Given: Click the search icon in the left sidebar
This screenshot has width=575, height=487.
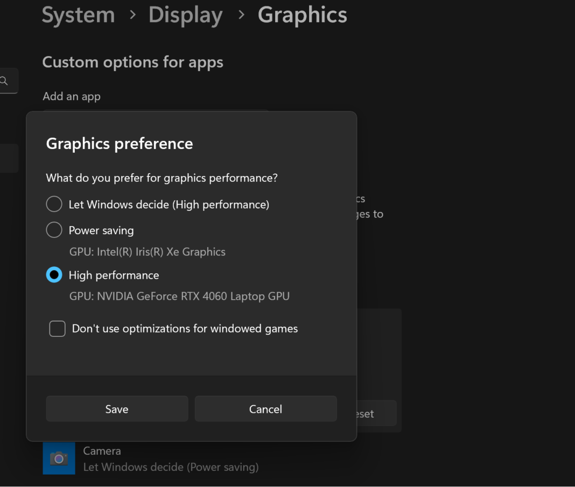Looking at the screenshot, I should click(x=4, y=80).
